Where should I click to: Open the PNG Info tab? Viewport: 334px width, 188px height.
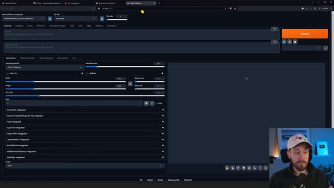(41, 26)
